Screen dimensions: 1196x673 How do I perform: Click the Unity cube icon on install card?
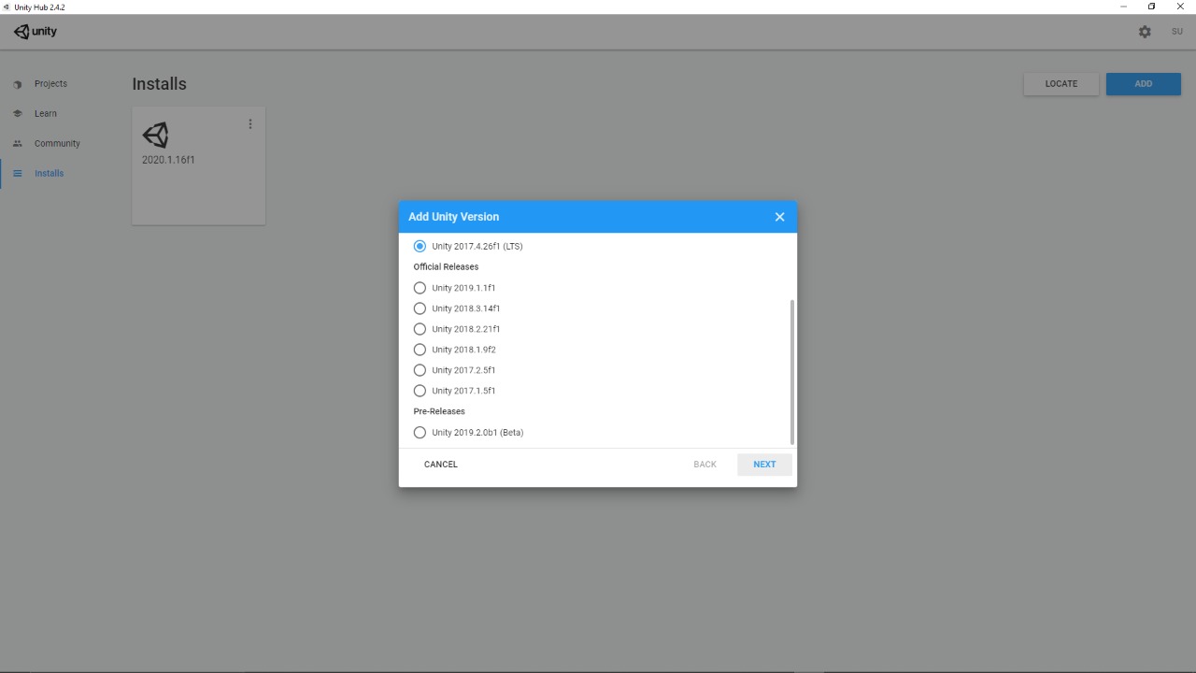coord(156,136)
